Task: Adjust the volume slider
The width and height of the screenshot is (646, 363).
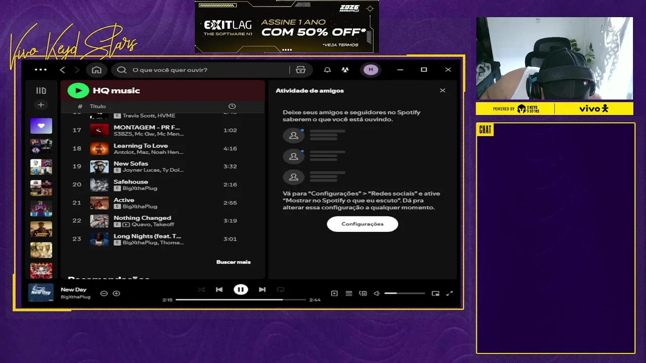Action: click(405, 293)
